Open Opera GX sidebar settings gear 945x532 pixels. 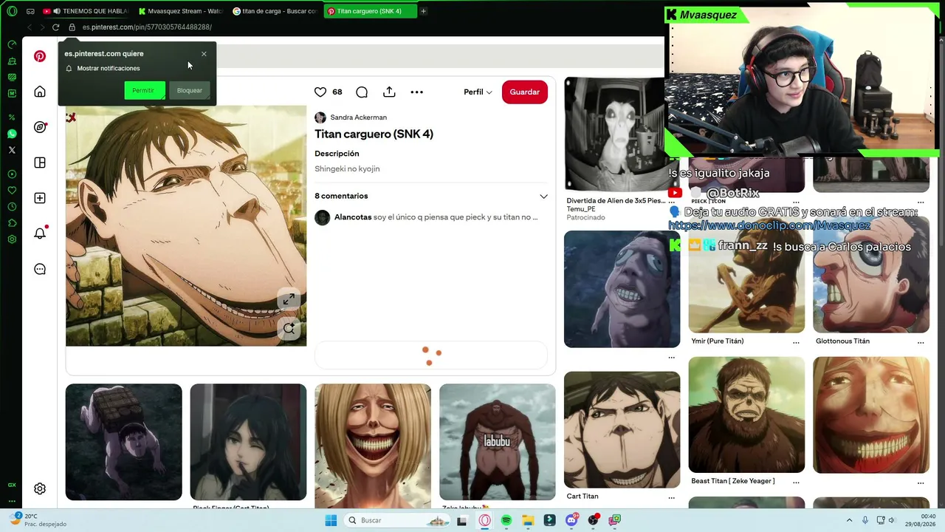(12, 239)
